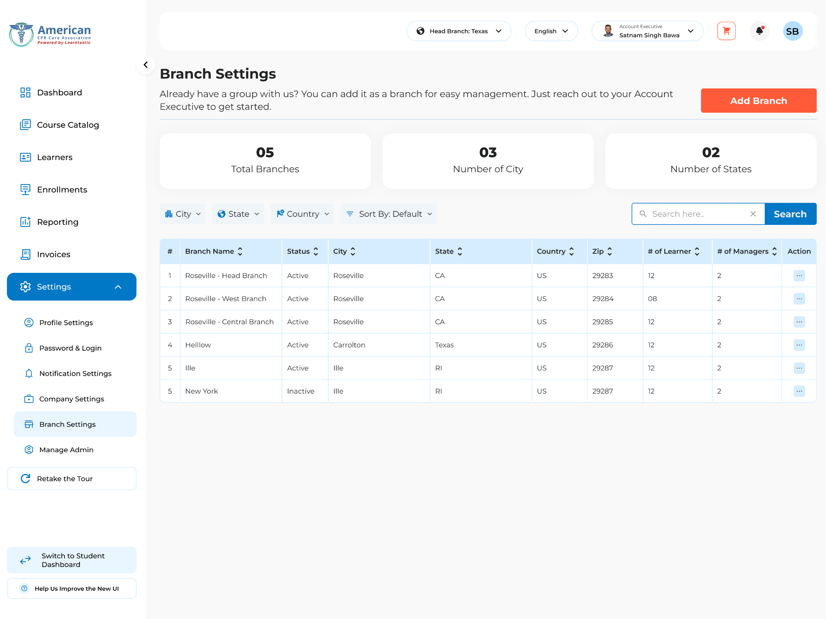826x619 pixels.
Task: Click the blue Search button
Action: (x=790, y=214)
